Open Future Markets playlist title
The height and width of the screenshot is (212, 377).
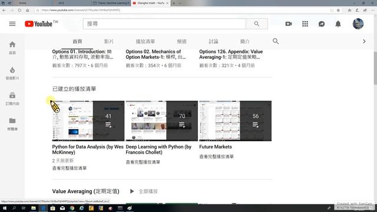click(216, 147)
